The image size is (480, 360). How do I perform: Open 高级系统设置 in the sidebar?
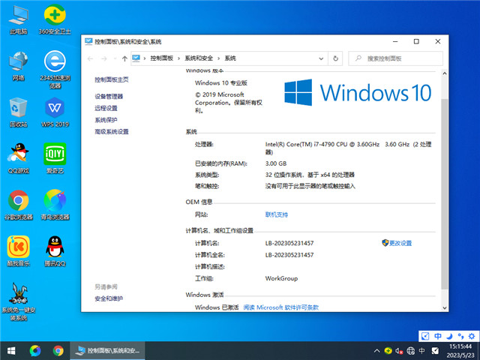[x=112, y=132]
